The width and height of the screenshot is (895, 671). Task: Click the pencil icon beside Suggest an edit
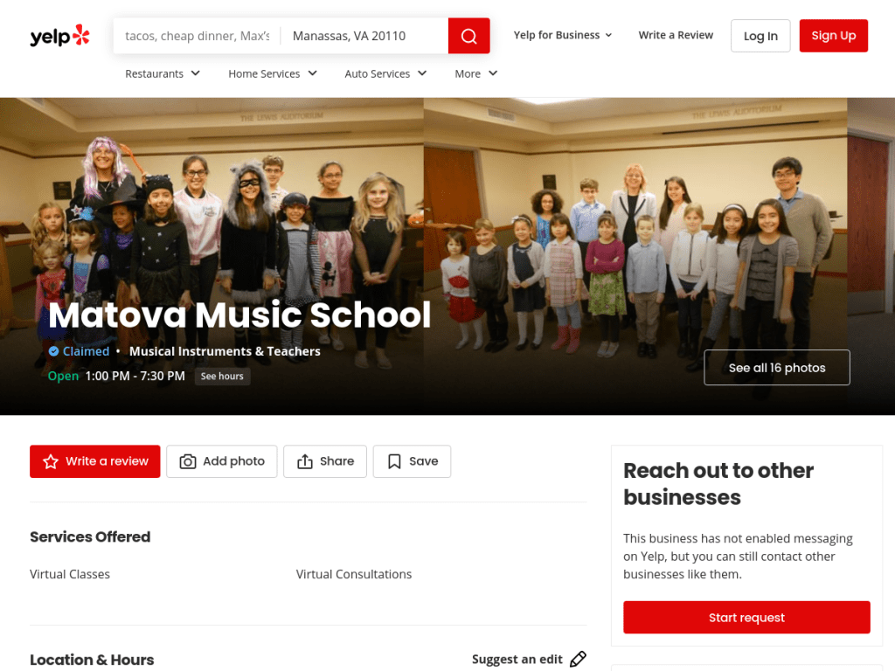(579, 659)
